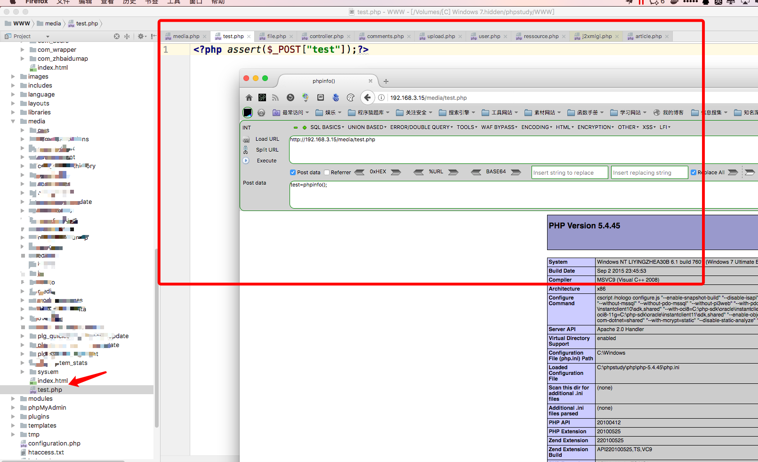Click the Execute play icon in HackBar
Image resolution: width=758 pixels, height=462 pixels.
click(x=246, y=161)
